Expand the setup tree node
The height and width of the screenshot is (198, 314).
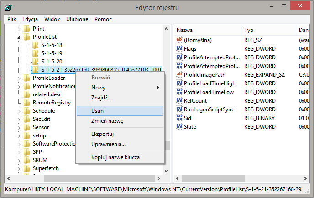[19, 136]
